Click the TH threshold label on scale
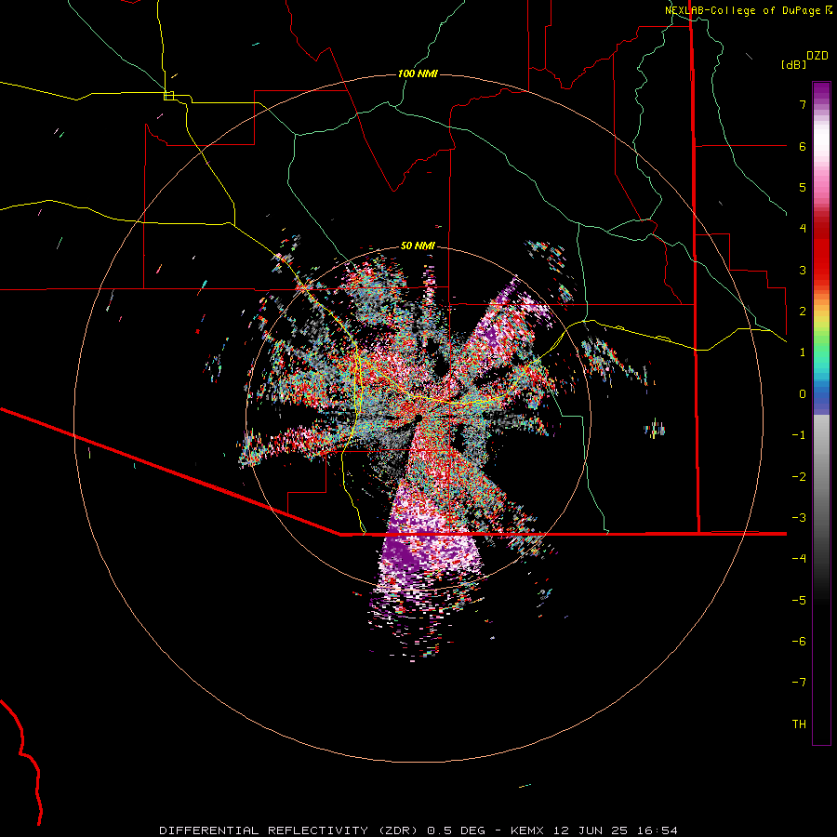 [x=799, y=724]
